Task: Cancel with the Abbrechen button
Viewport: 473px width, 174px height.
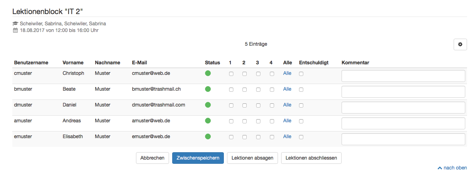Action: [152, 158]
